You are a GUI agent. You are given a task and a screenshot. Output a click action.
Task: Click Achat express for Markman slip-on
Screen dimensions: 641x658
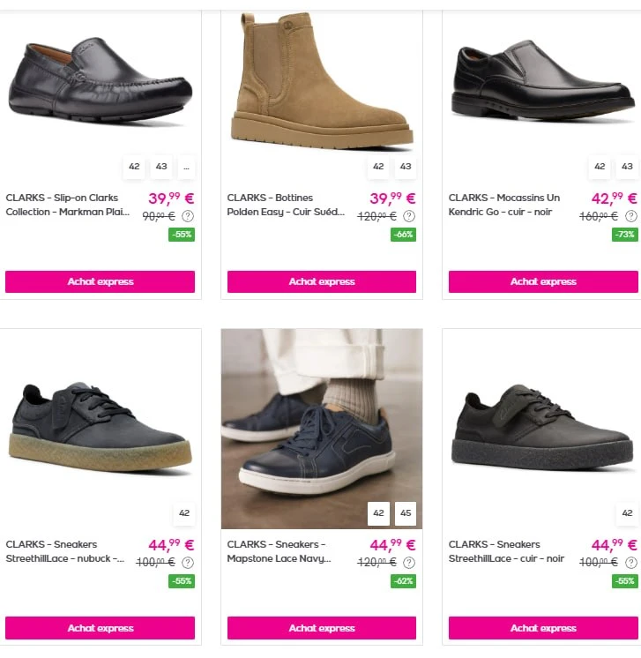101,281
